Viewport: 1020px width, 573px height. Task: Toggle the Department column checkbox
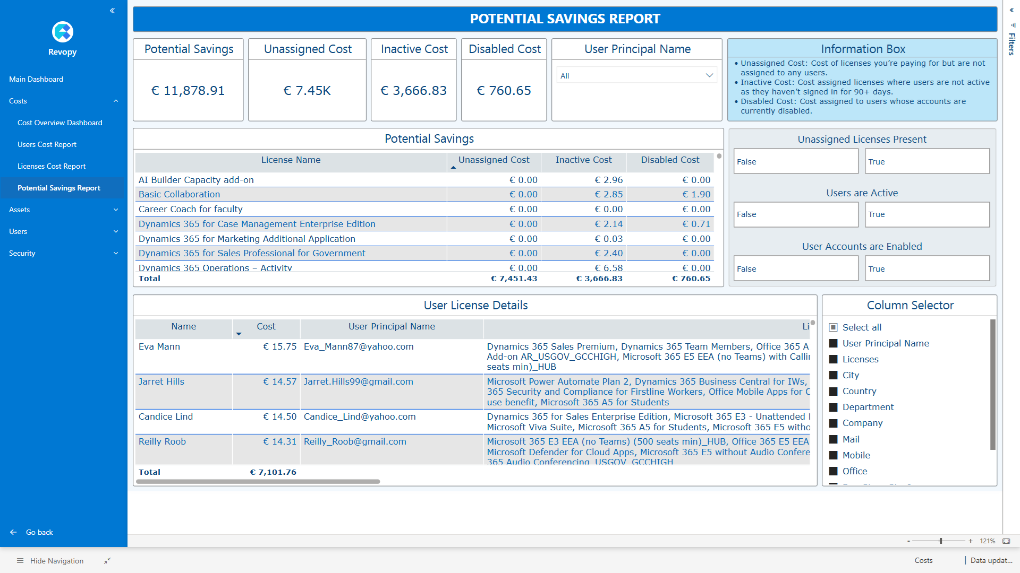(834, 407)
